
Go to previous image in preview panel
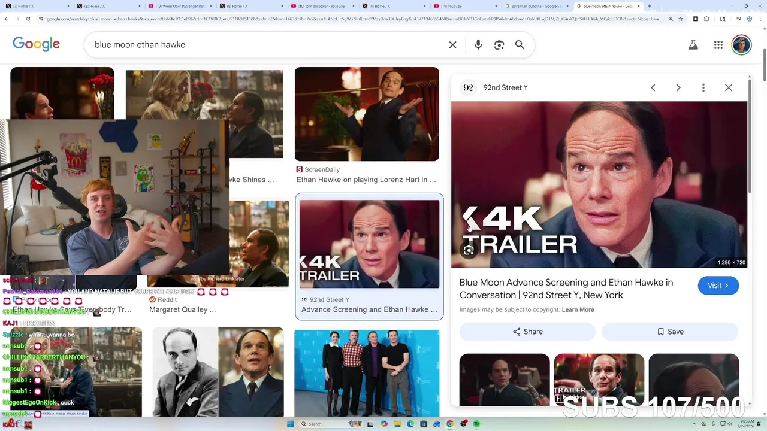click(x=653, y=87)
